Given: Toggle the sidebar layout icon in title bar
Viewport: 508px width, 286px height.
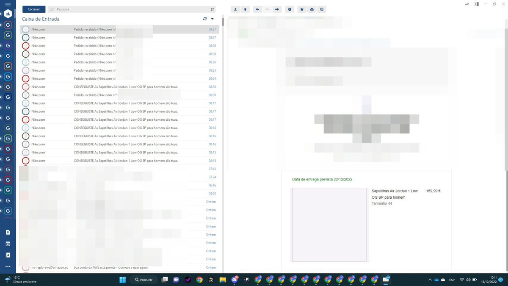Looking at the screenshot, I should [476, 4].
